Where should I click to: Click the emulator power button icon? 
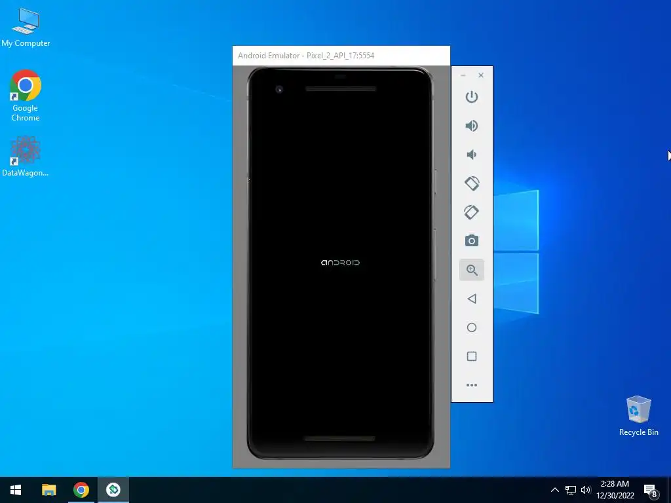472,97
